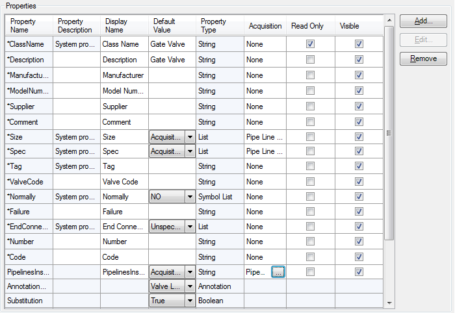Select the *Manufacturer property name cell

(x=28, y=75)
